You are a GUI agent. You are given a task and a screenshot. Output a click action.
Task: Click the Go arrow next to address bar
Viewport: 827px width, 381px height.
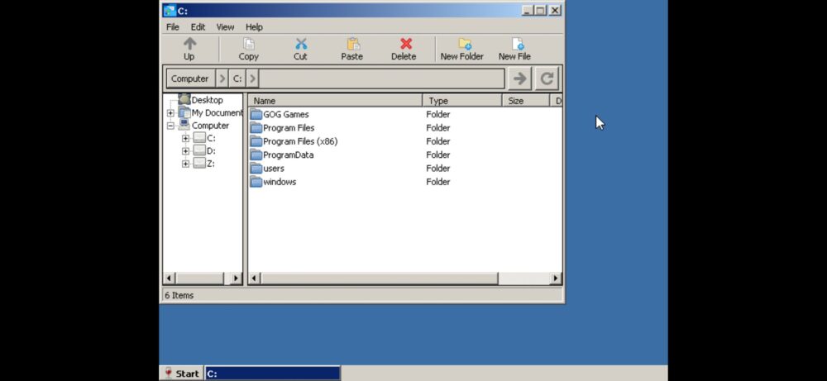tap(519, 79)
